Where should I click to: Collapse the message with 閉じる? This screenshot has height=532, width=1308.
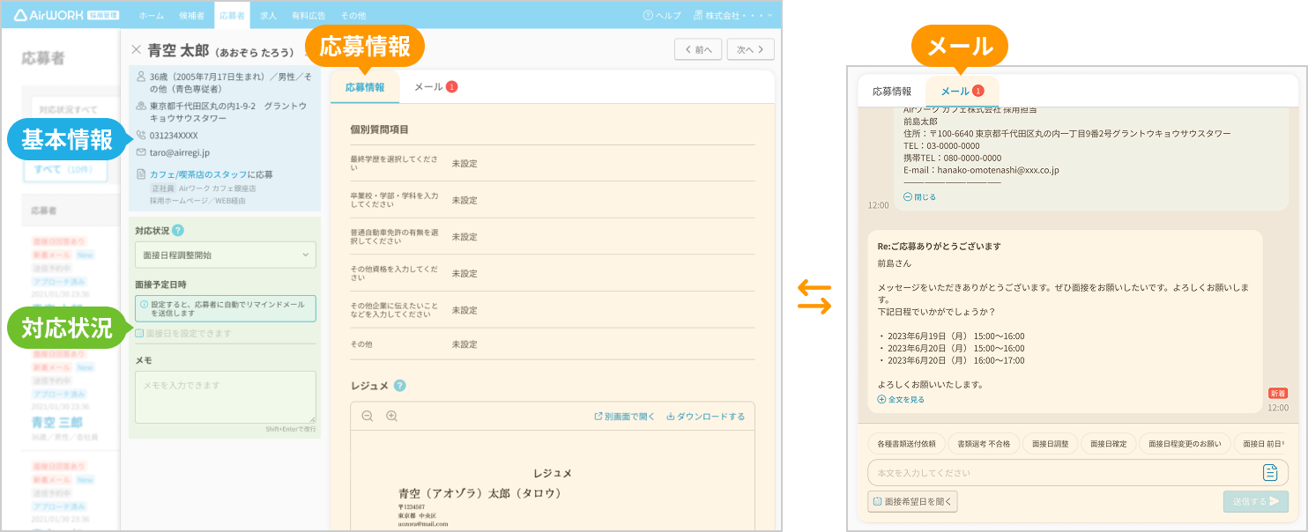click(920, 197)
